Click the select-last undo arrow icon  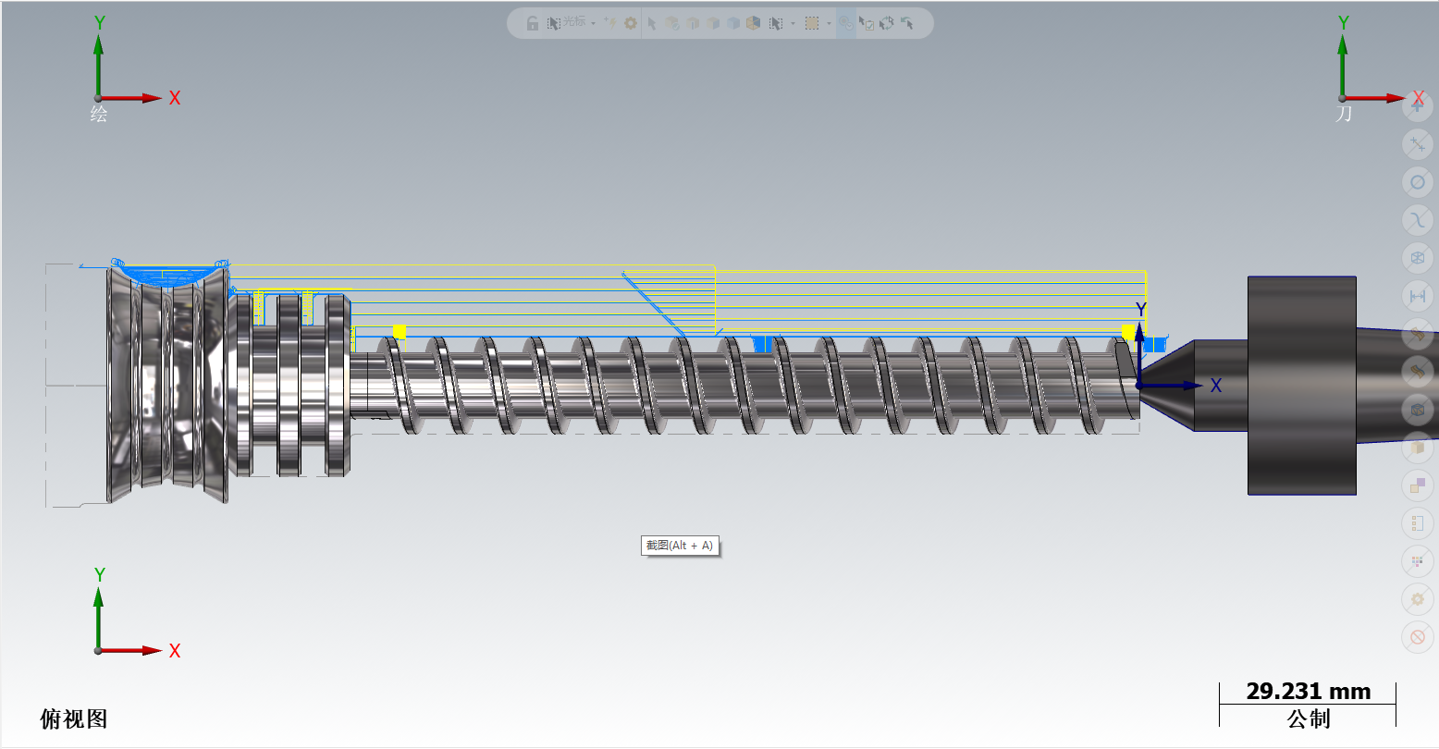pos(907,23)
